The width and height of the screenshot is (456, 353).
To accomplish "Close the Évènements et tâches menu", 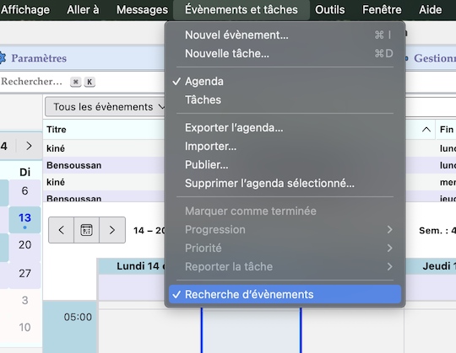I will [x=242, y=10].
